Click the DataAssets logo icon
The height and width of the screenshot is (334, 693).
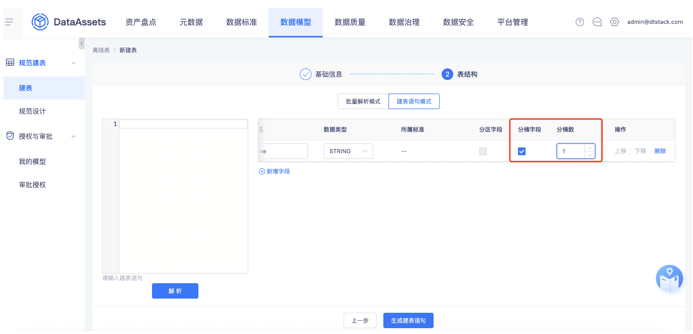pyautogui.click(x=40, y=22)
